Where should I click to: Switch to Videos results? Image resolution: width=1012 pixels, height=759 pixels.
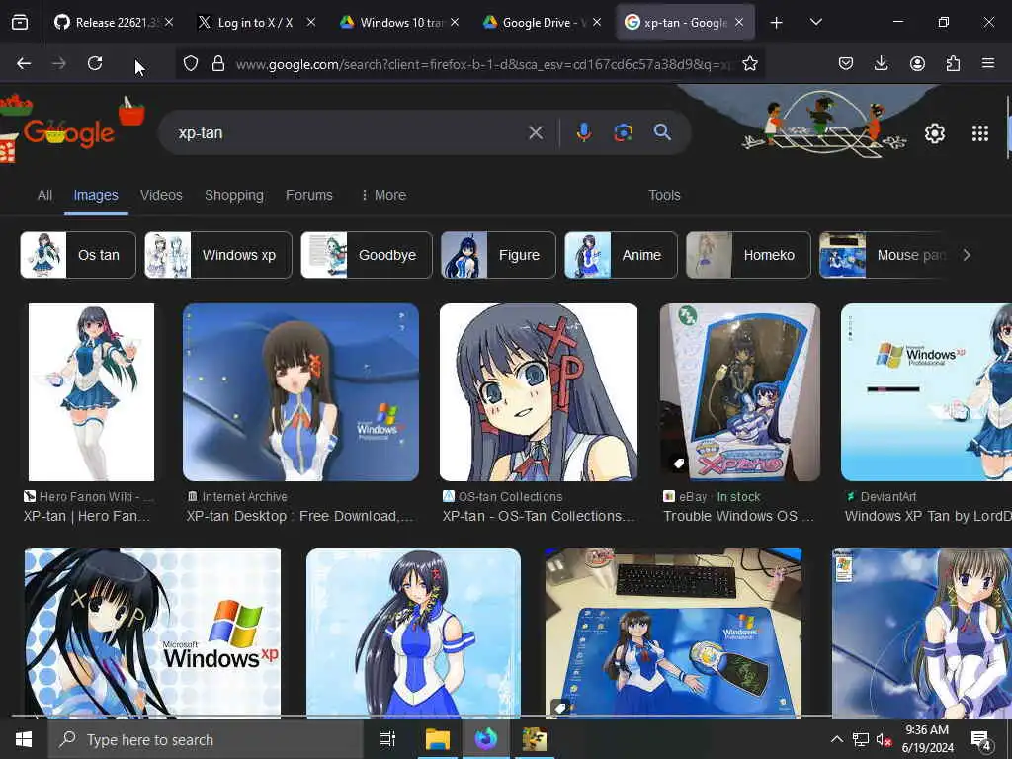[x=161, y=195]
